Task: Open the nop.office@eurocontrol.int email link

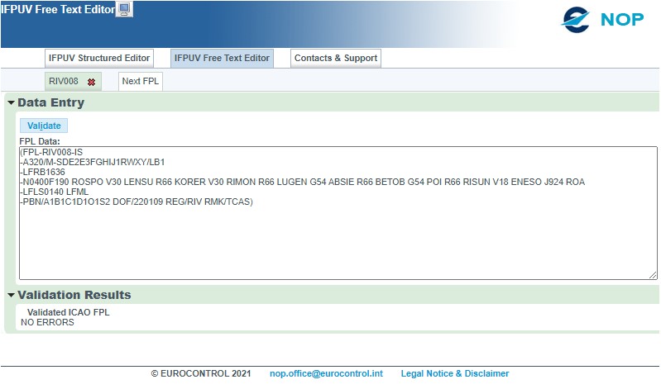Action: (326, 373)
